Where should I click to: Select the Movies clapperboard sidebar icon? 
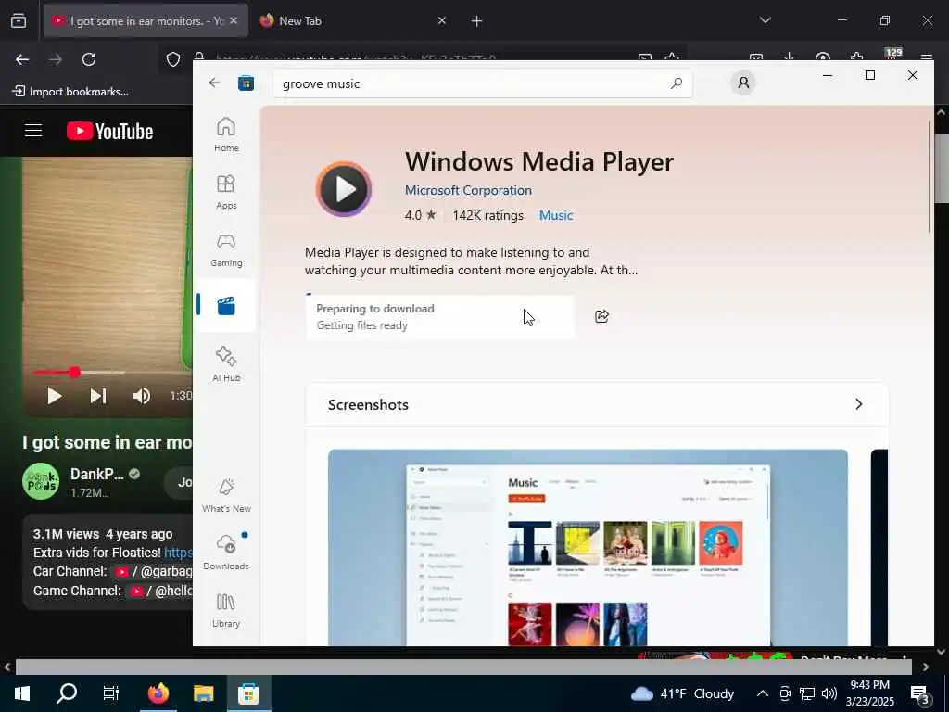[226, 306]
